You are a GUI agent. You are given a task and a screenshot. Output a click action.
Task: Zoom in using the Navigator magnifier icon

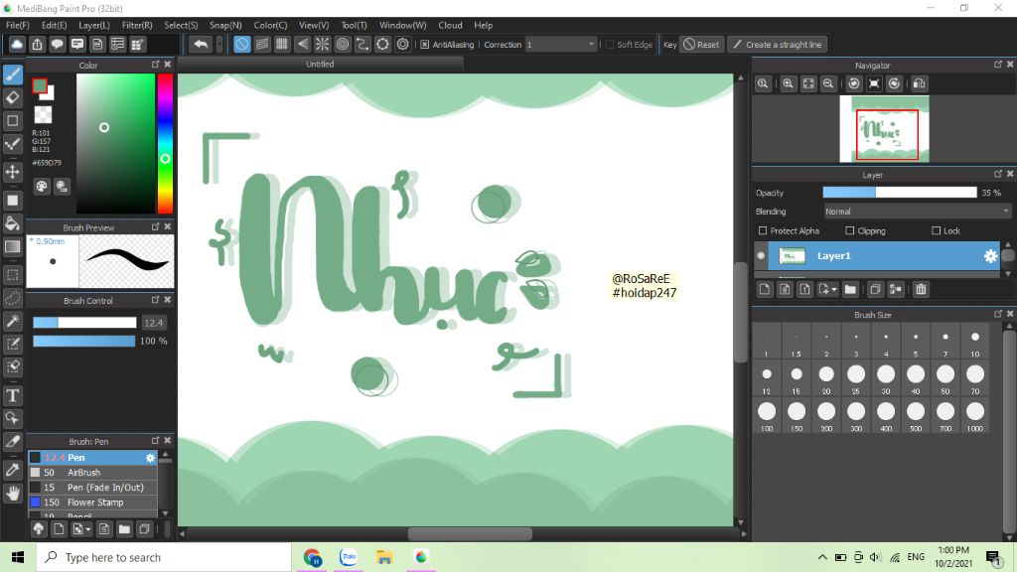click(x=788, y=84)
